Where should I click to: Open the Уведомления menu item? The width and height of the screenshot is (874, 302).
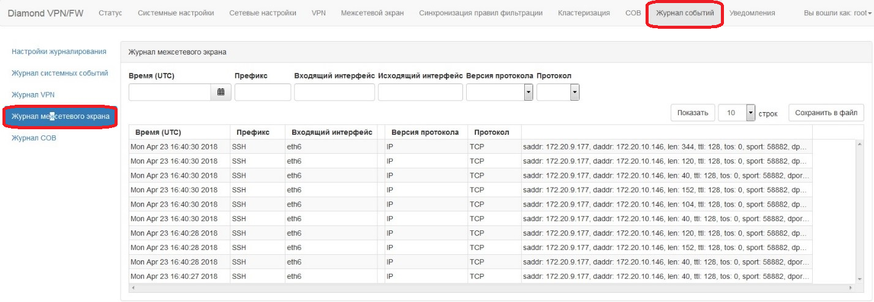coord(753,13)
